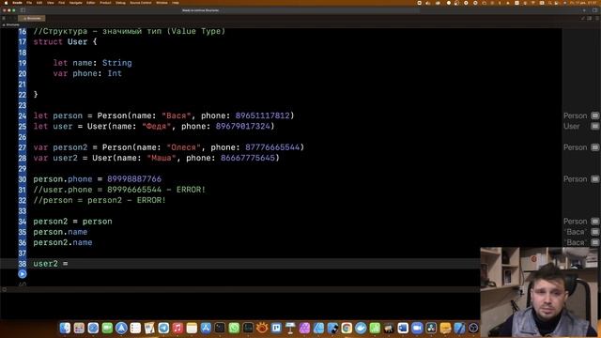Run playground with the blue play button
Viewport: 601px width, 338px height.
click(23, 274)
